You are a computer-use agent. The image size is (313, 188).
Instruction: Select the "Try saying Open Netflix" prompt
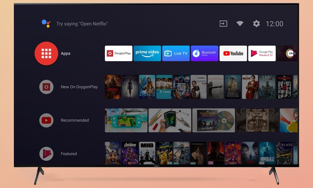pos(82,24)
